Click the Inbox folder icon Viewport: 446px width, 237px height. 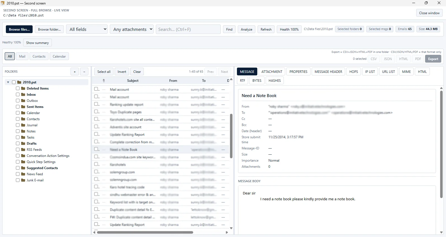[x=23, y=95]
